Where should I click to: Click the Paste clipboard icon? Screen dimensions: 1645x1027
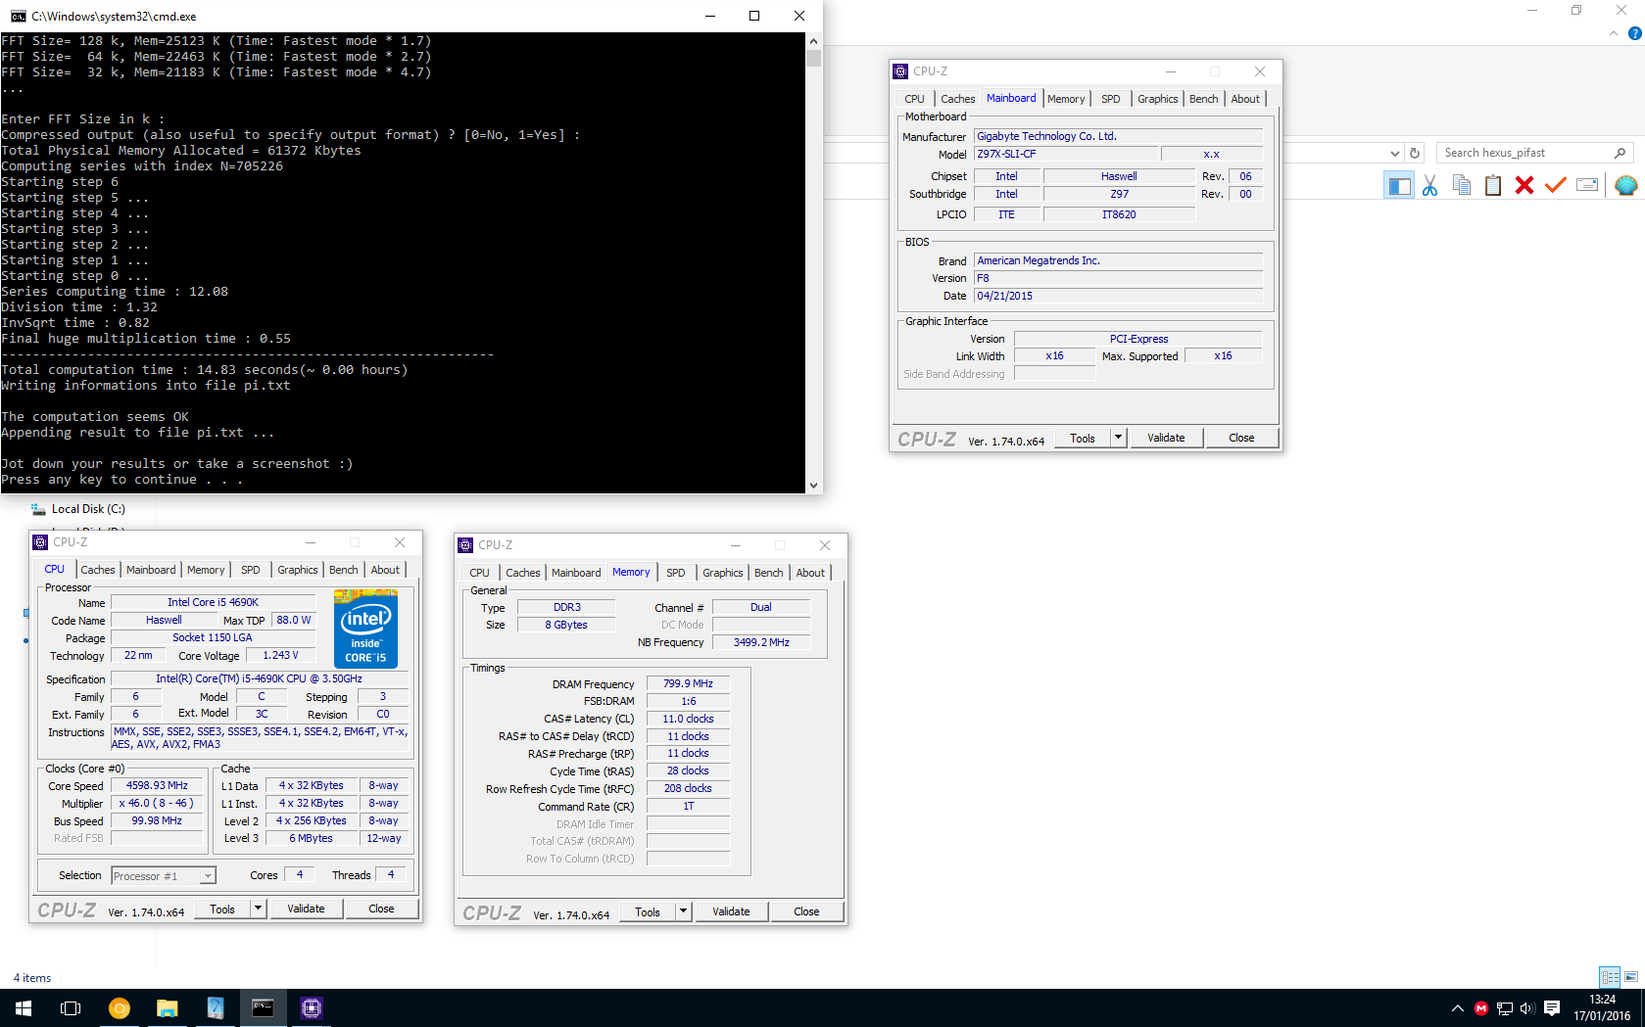pos(1493,185)
